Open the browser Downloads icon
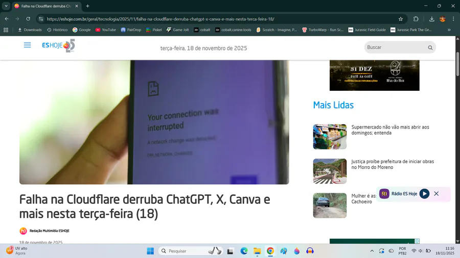460x258 pixels. 431,19
